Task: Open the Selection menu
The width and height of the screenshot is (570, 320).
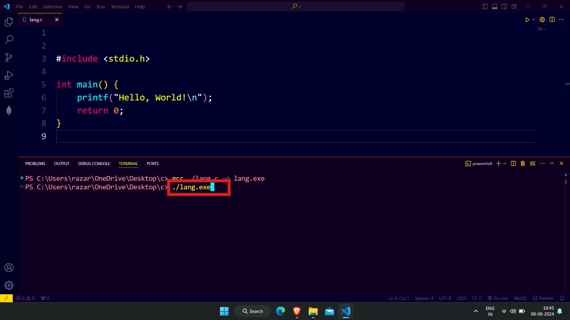Action: point(53,7)
